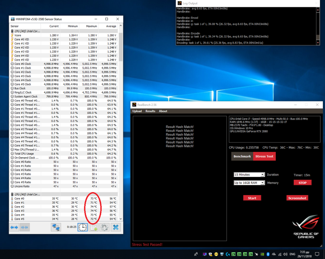The image size is (325, 259).
Task: Click the HWiNFO sensor list scrollbar thumb
Action: pyautogui.click(x=121, y=46)
